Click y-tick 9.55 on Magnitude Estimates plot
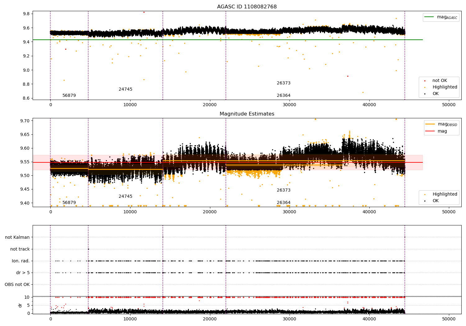Viewport: 466px width, 326px height. tap(25, 162)
